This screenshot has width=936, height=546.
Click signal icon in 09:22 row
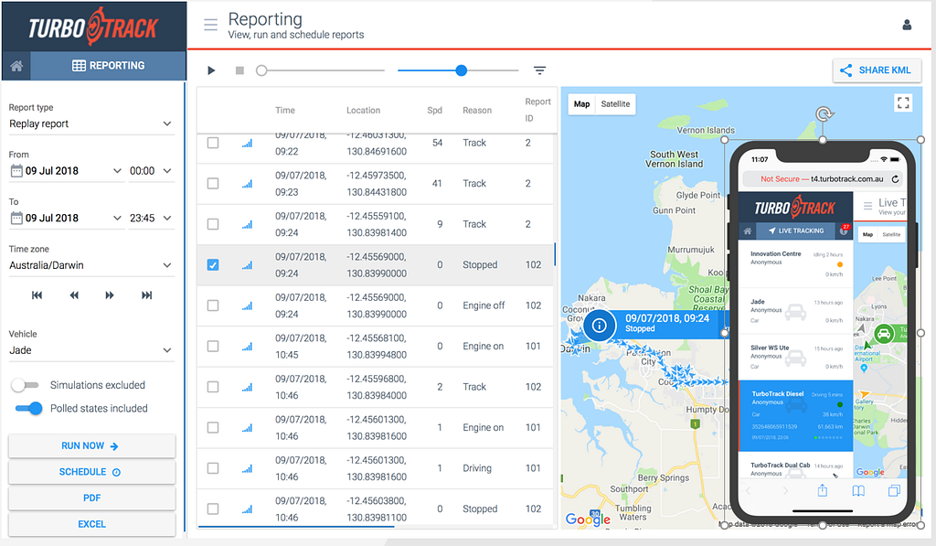247,144
